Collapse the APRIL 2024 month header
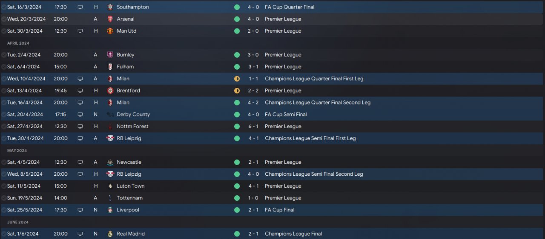 click(18, 43)
